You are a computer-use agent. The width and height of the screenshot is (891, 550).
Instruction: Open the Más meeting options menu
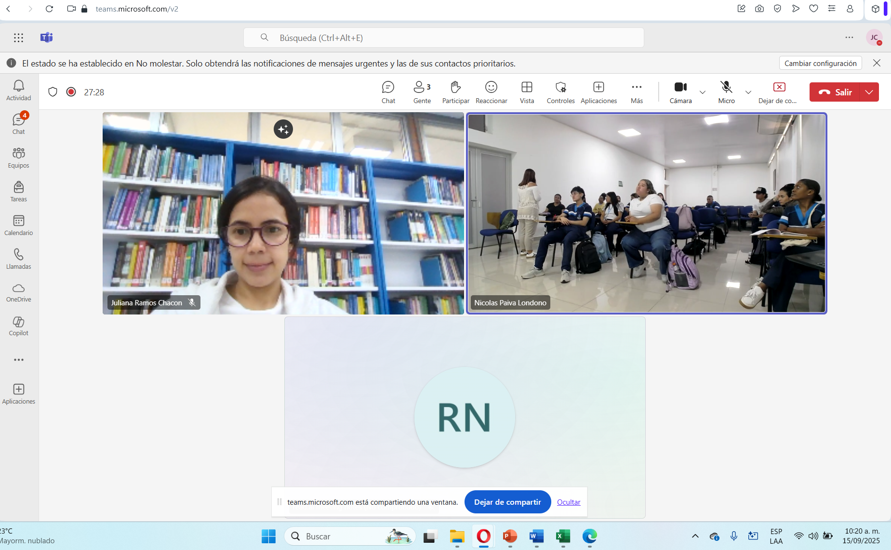pyautogui.click(x=637, y=92)
